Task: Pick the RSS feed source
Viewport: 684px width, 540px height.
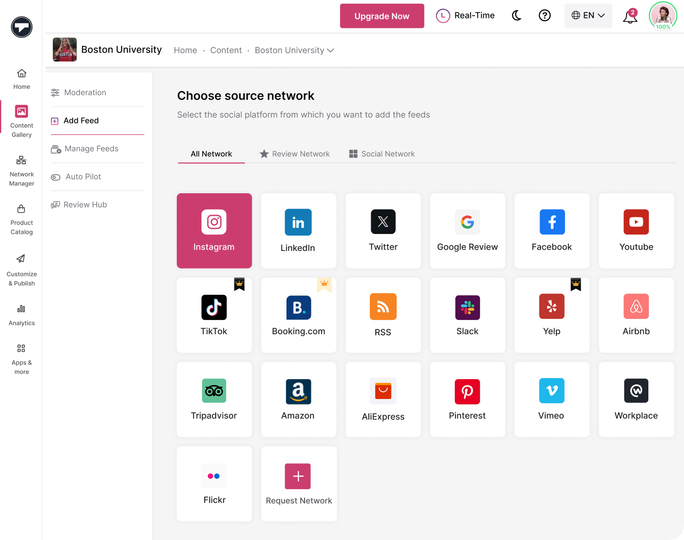Action: pos(383,315)
